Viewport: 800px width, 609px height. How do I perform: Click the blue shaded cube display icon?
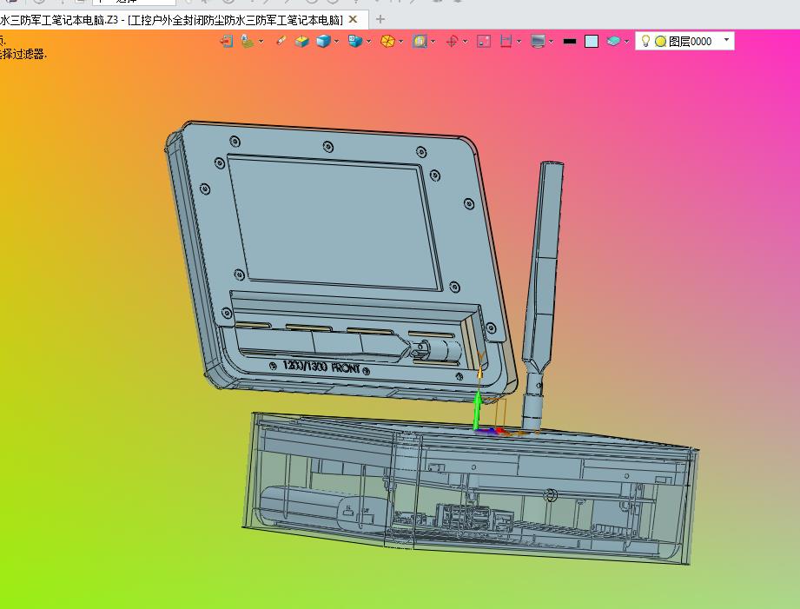(x=323, y=41)
